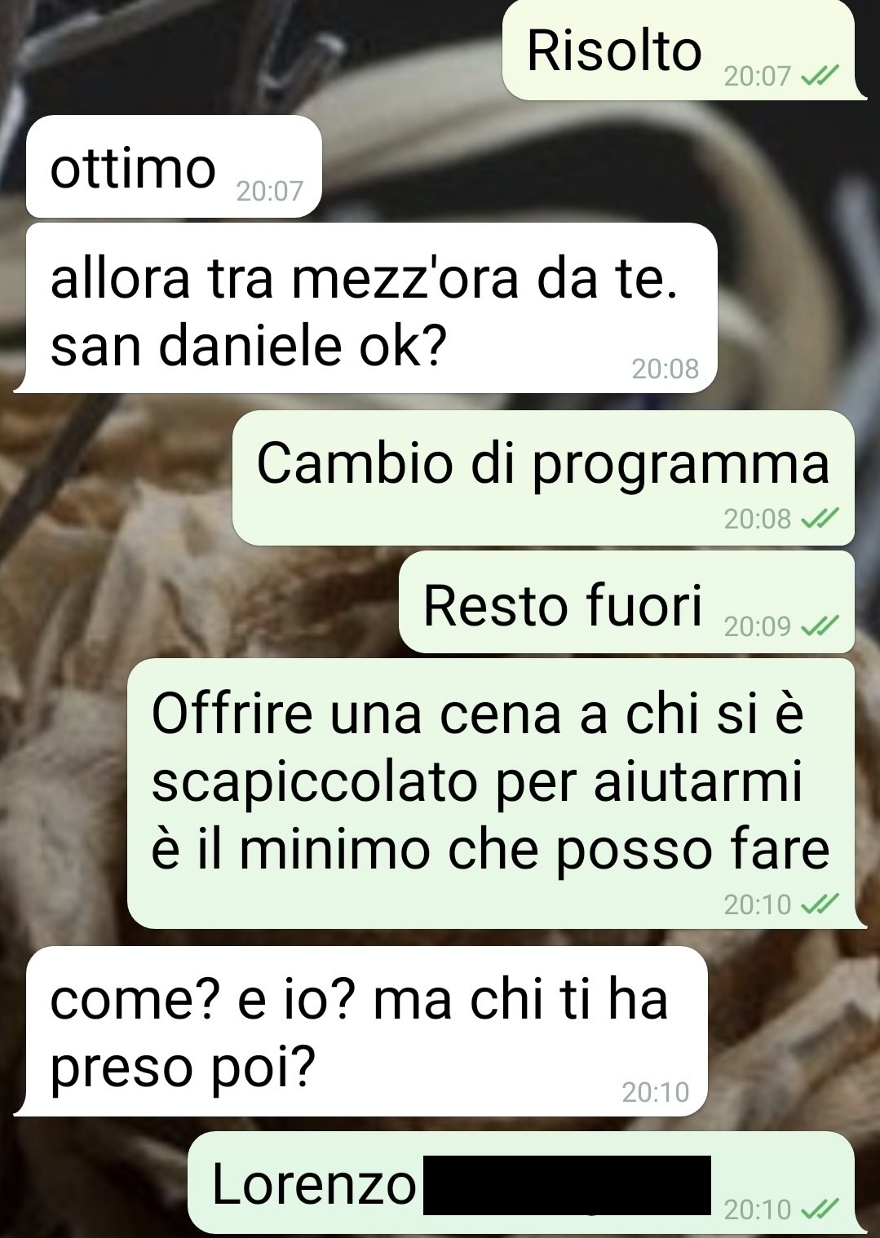Tap the 'come? e io?' received message
This screenshot has width=880, height=1238.
click(x=360, y=1032)
